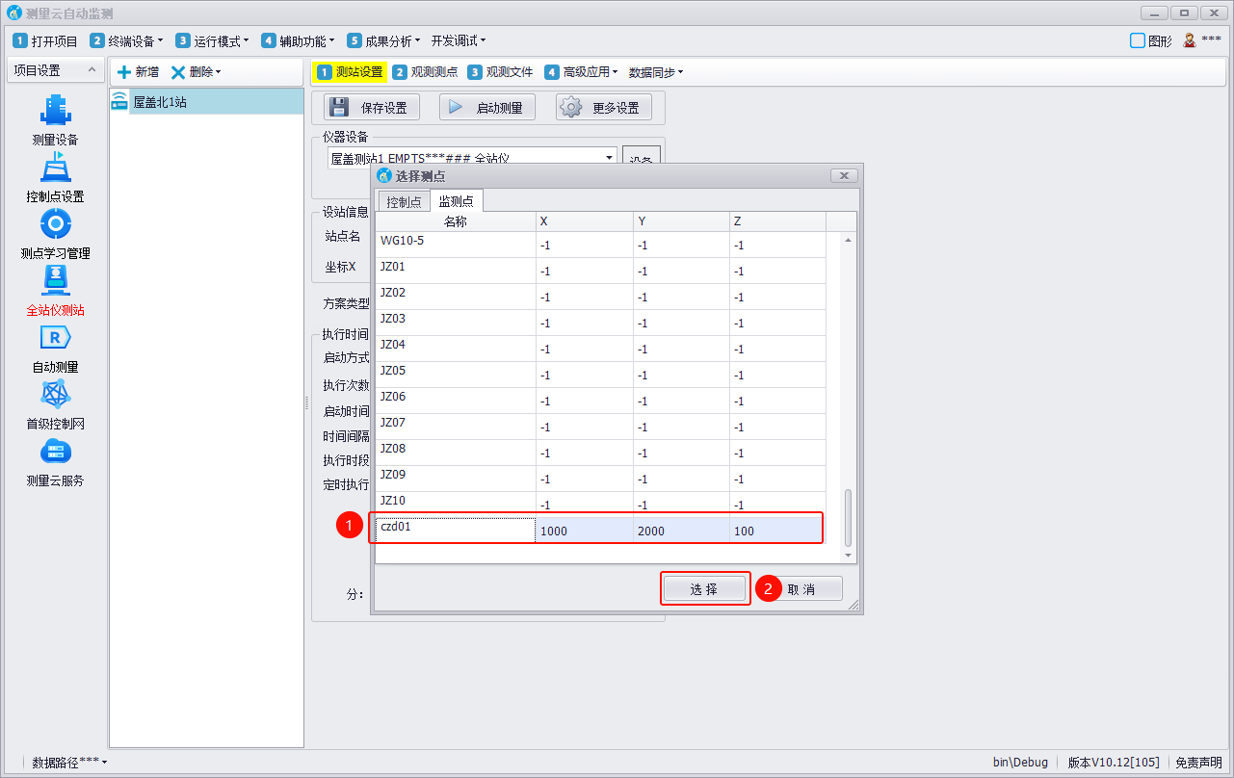Viewport: 1234px width, 778px height.
Task: Switch to the 控制点 tab
Action: tap(404, 202)
